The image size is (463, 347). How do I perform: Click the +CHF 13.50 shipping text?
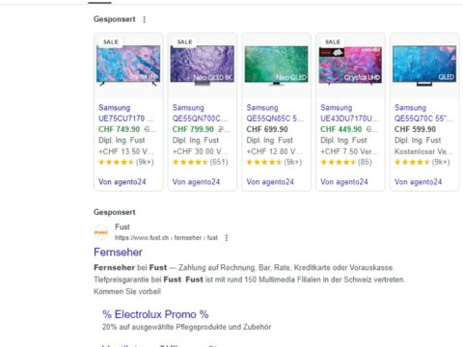pos(126,151)
